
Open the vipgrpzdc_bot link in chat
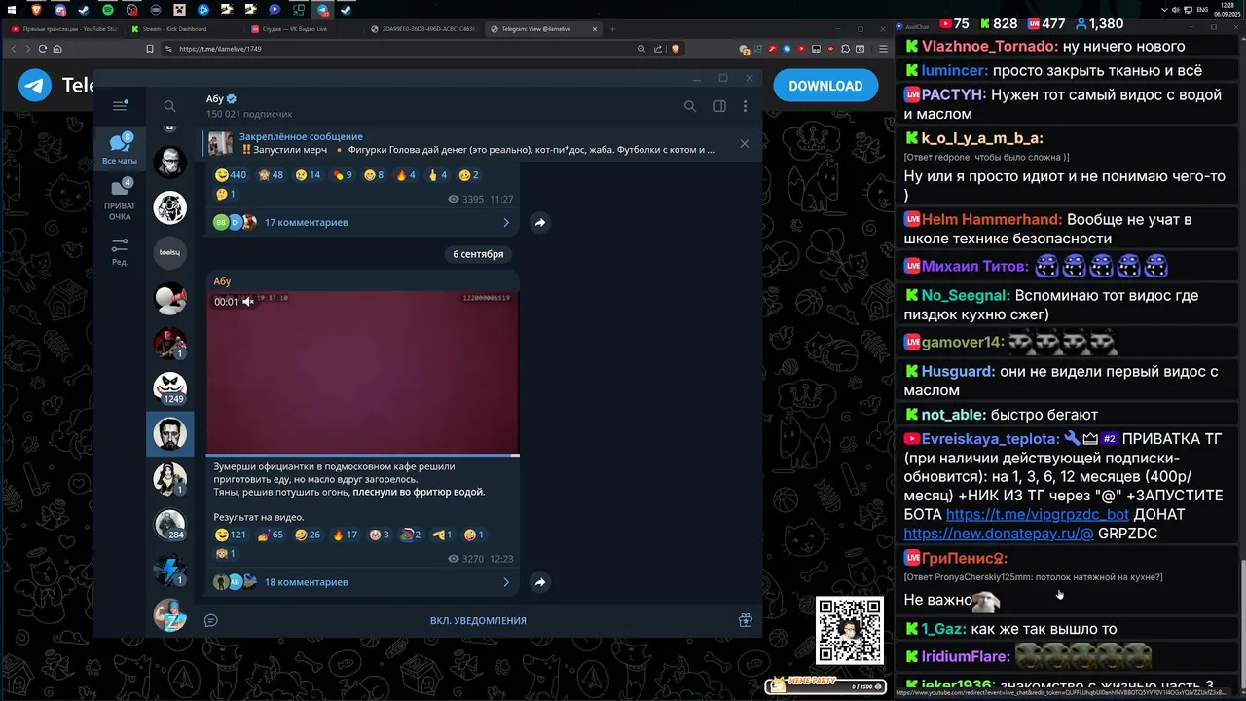[x=1038, y=514]
